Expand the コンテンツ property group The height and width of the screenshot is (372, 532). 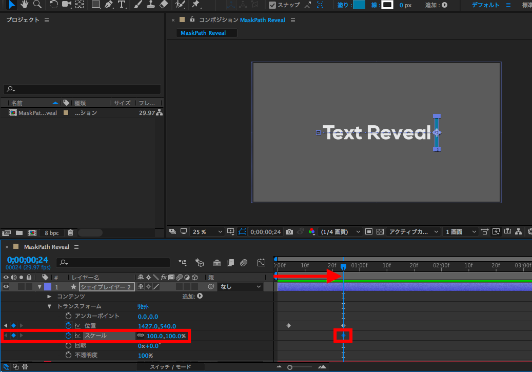[49, 297]
